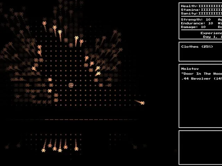Select the "Clothes (25%)" equipment entry
The width and height of the screenshot is (222, 166).
point(197,47)
